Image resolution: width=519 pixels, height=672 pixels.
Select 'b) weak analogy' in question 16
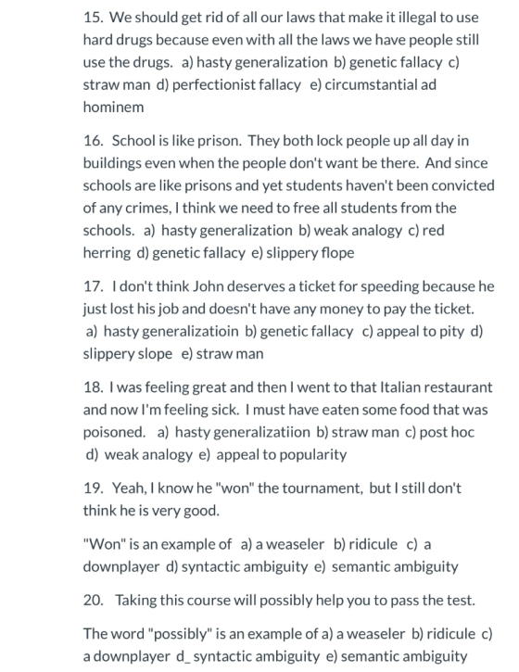click(x=350, y=230)
